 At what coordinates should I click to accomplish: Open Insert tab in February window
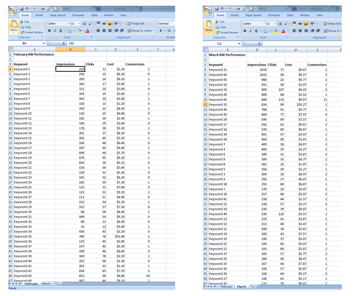pyautogui.click(x=39, y=15)
